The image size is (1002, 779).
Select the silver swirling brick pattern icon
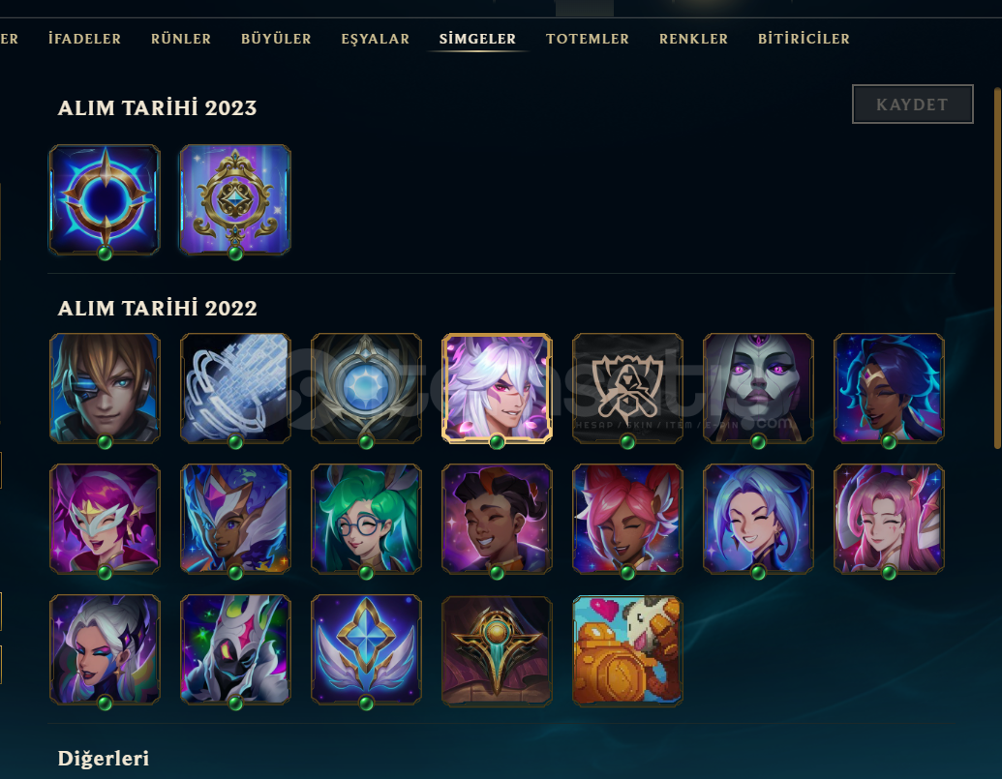coord(235,388)
